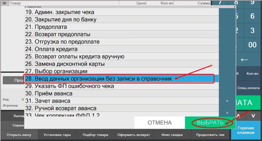Select 30. Приём аванса row
The image size is (262, 141).
122,93
